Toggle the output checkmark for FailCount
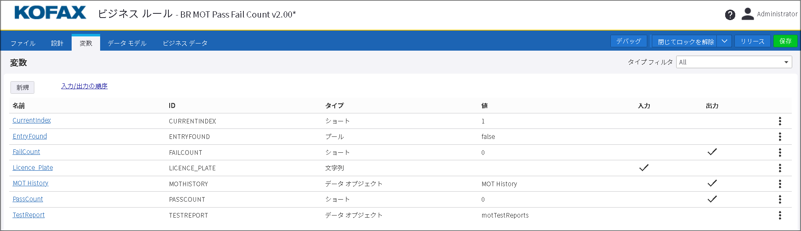 [x=712, y=152]
